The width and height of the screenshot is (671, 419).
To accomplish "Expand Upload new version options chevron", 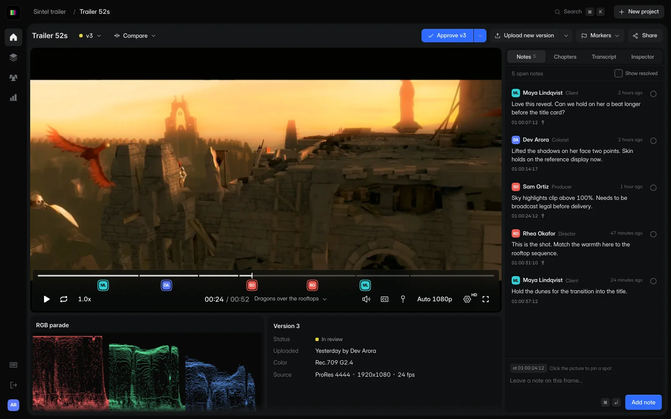I will [566, 36].
